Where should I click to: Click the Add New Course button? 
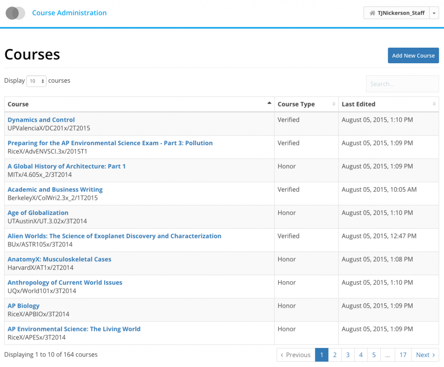coord(413,55)
